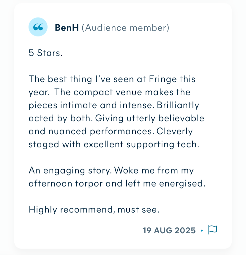Click the dot separator beside the date
Screen dimensions: 246x255
coord(202,230)
